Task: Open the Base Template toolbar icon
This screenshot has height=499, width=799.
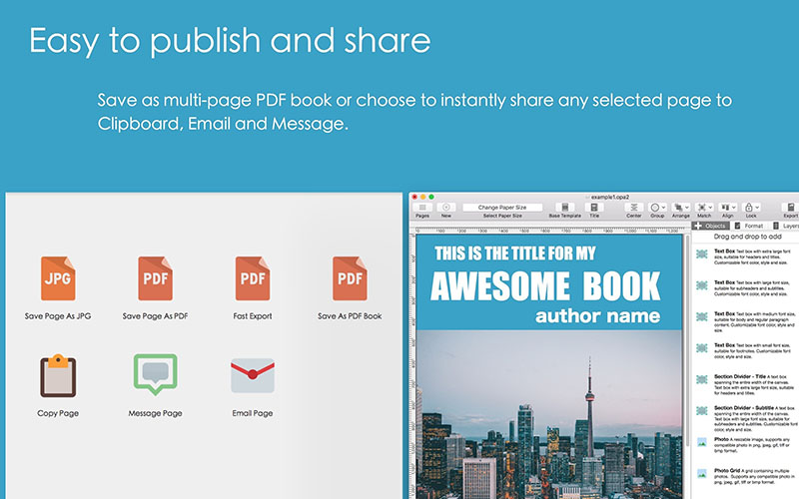Action: tap(564, 208)
